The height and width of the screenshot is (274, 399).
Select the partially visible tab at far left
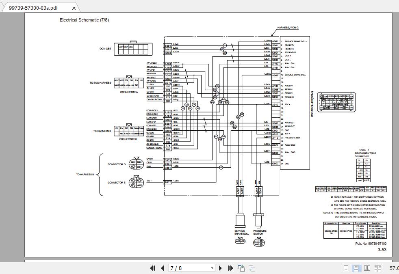click(2, 7)
